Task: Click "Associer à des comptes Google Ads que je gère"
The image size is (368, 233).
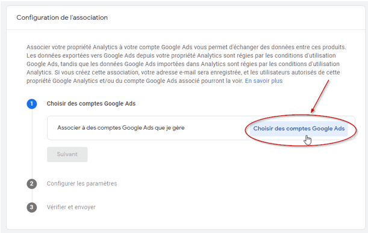Action: [121, 128]
